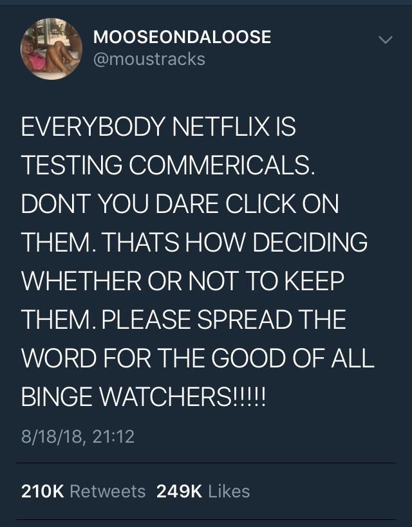
Task: Tap the 8/18/18 date stamp
Action: (x=51, y=436)
